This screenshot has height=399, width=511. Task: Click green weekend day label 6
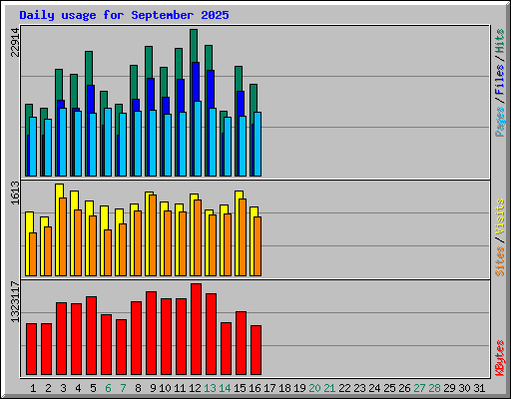[108, 388]
